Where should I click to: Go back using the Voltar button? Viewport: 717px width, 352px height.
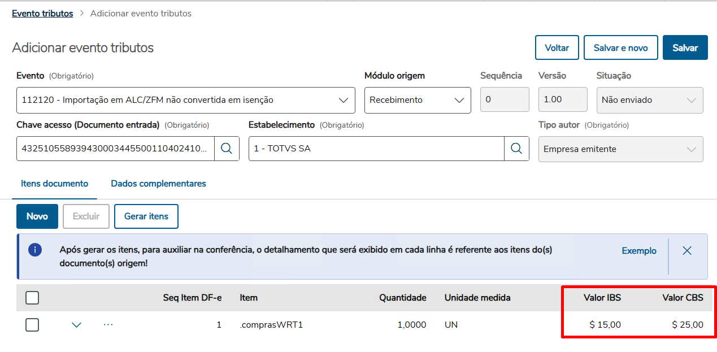557,48
